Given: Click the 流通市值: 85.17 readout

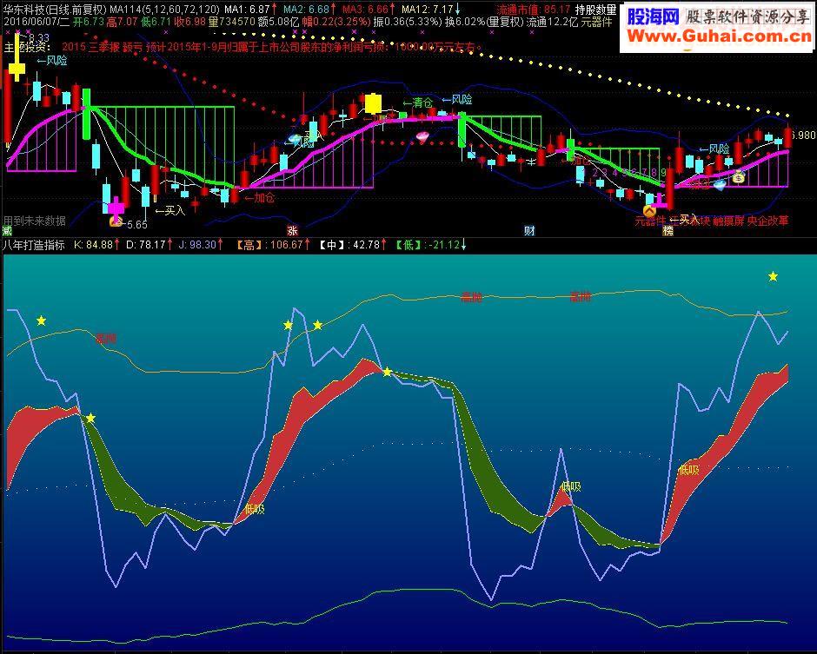Looking at the screenshot, I should (533, 10).
